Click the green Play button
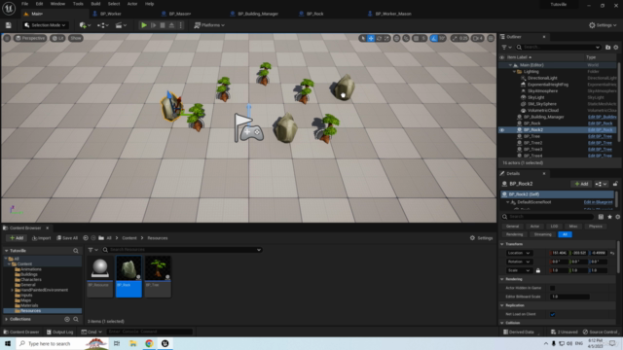This screenshot has width=623, height=350. [144, 25]
